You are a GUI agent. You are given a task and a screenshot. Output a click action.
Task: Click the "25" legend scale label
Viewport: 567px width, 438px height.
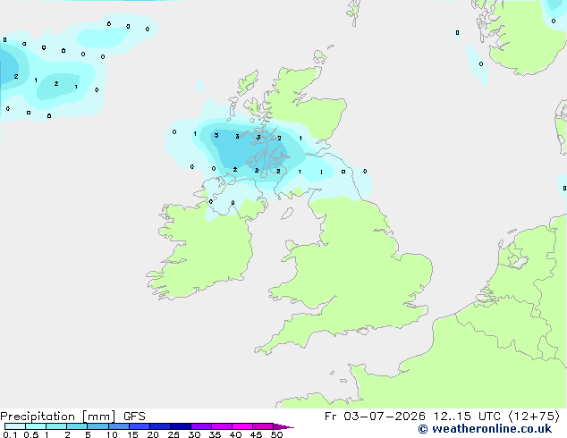coord(173,434)
